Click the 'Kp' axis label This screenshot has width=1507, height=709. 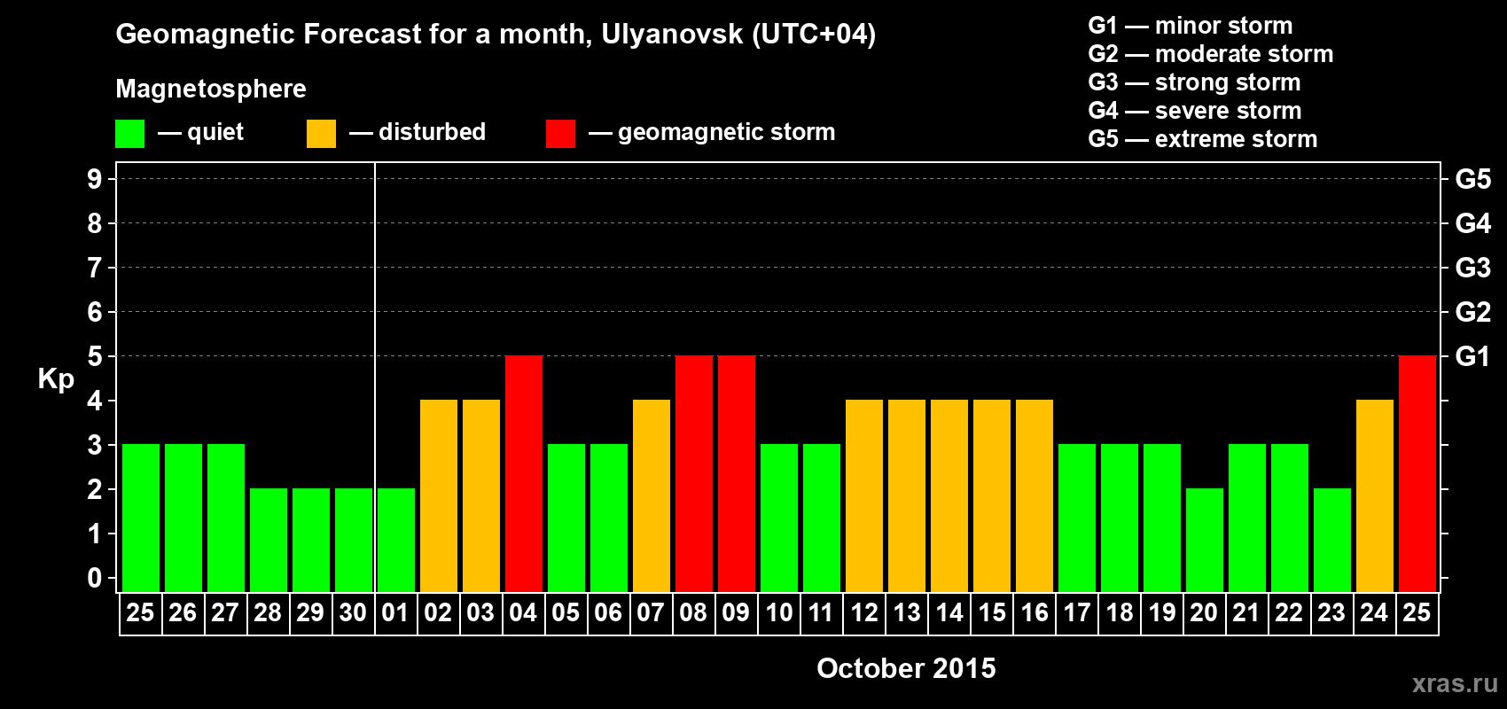[56, 379]
